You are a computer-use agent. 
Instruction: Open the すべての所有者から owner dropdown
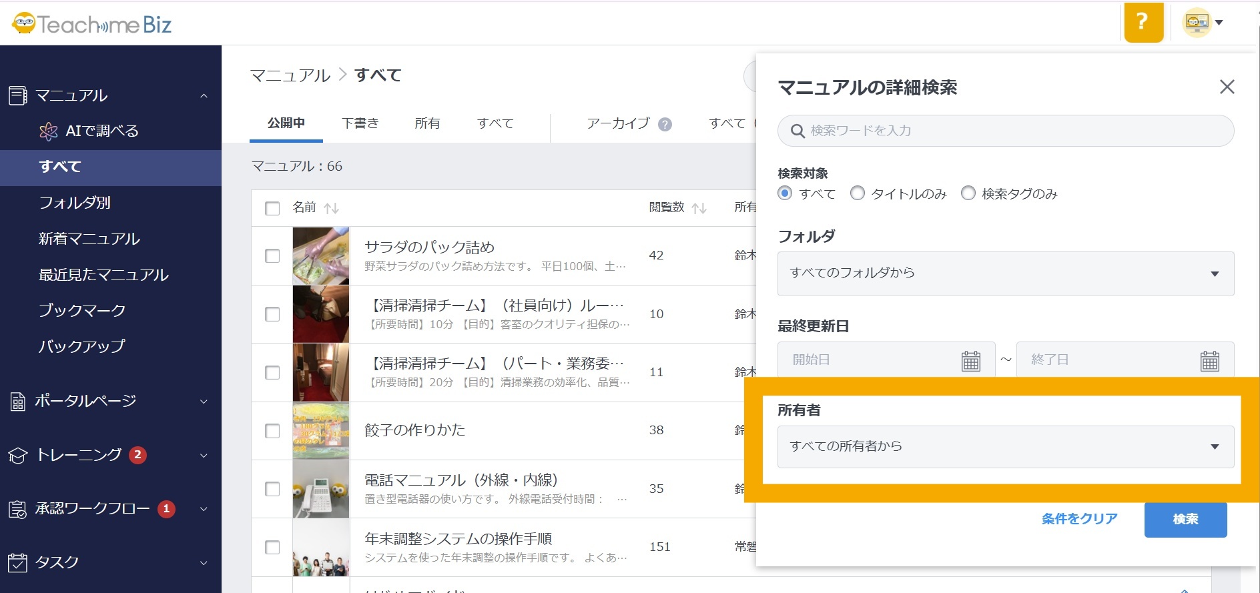click(1005, 446)
